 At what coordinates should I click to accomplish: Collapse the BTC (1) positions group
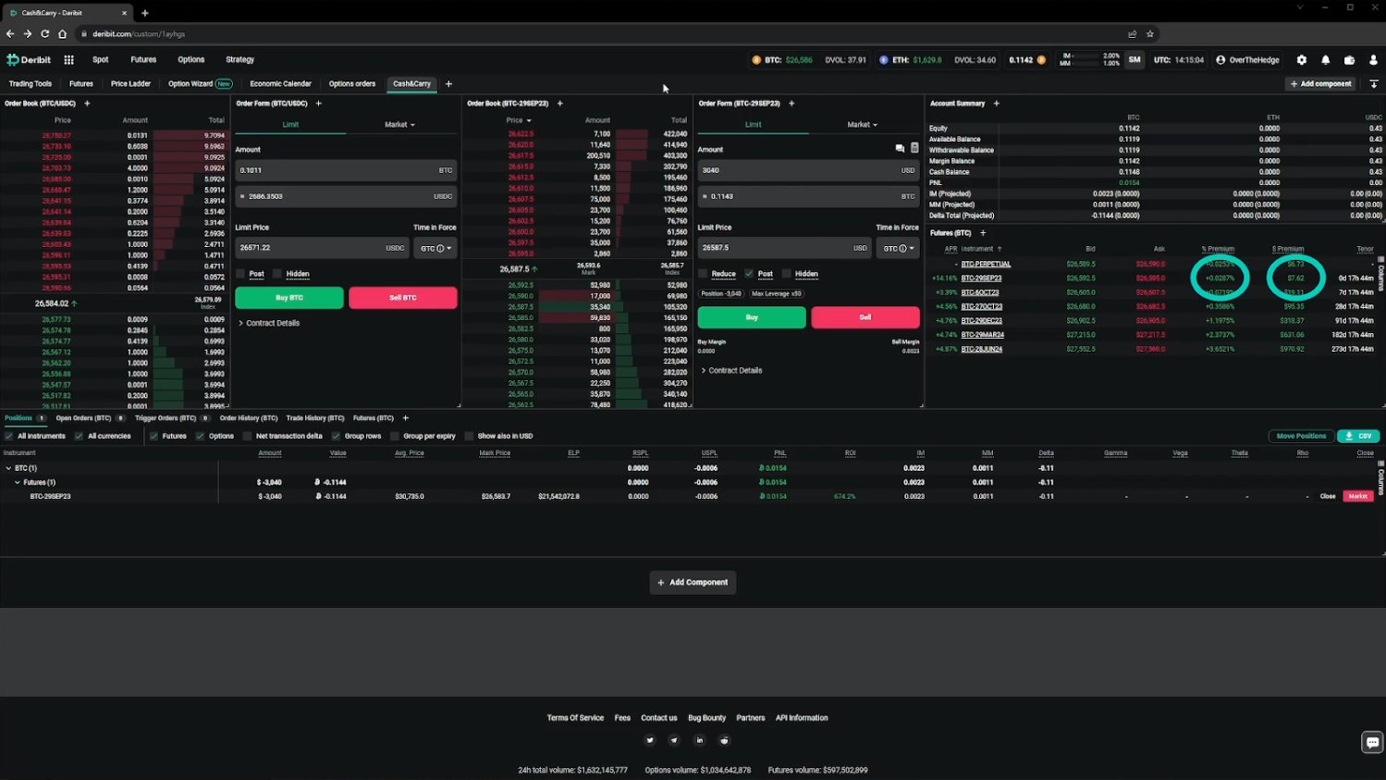pyautogui.click(x=8, y=468)
